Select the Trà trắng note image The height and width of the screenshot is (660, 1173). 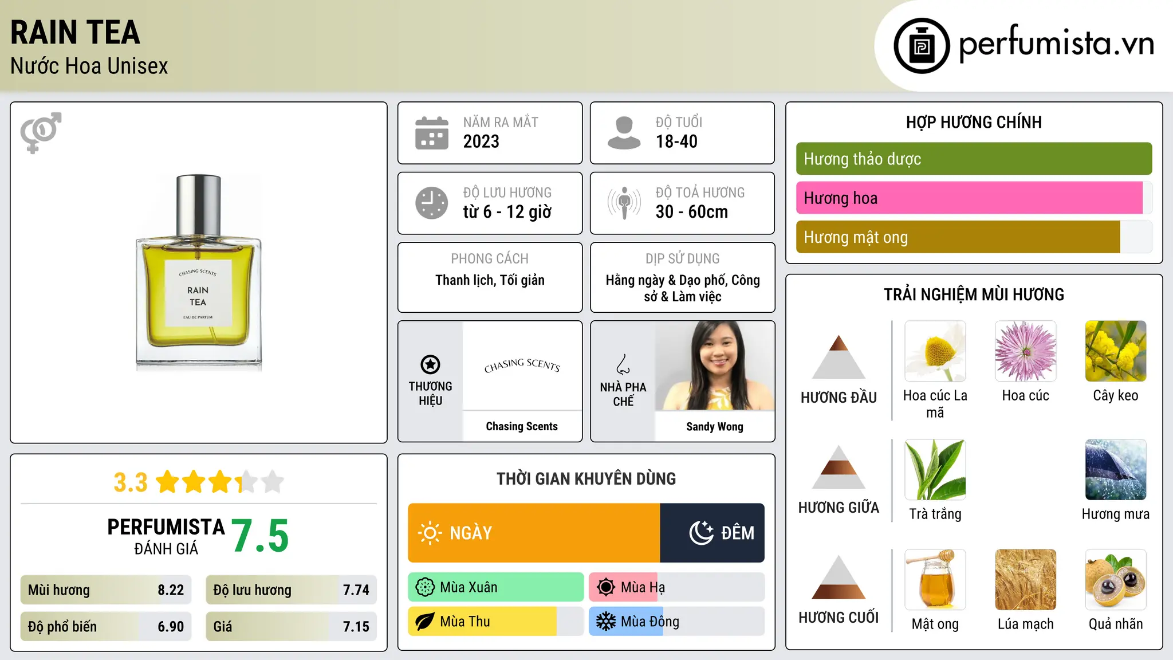click(935, 470)
